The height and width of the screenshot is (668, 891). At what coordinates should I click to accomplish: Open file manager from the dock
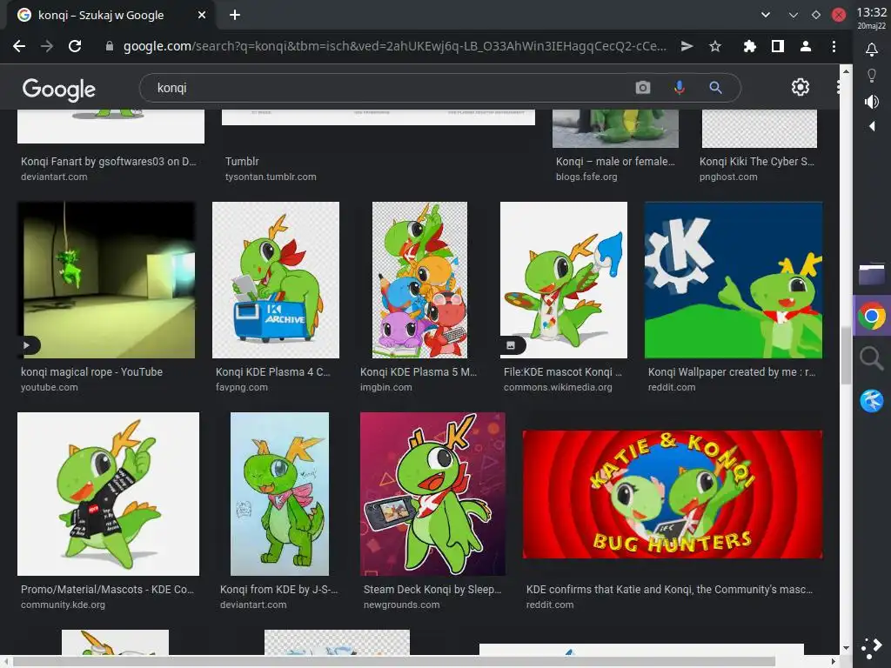[x=872, y=274]
